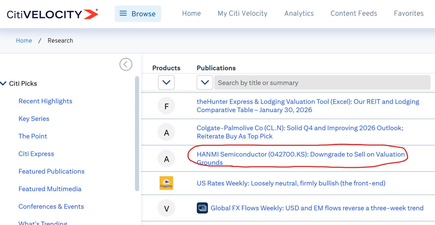
Task: Click the A product badge for Colgate-Palmolive row
Action: click(167, 132)
